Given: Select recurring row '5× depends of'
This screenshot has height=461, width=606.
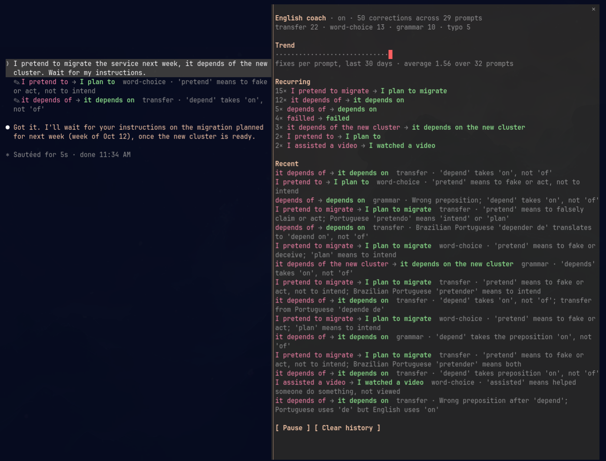Looking at the screenshot, I should pyautogui.click(x=326, y=109).
